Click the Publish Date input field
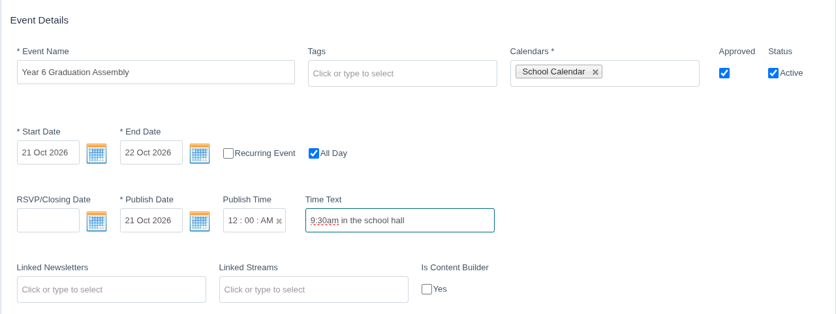 pos(151,221)
